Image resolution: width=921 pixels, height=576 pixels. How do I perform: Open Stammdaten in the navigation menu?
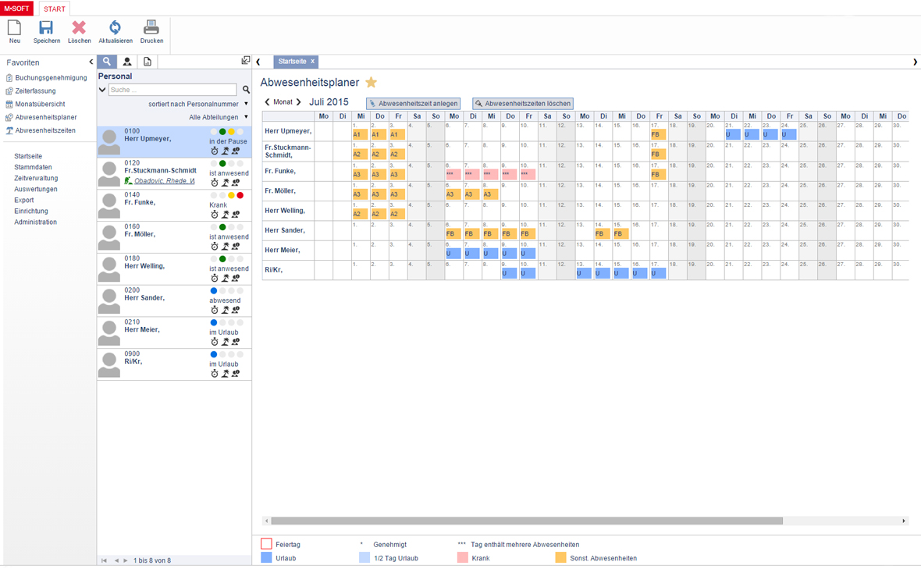[33, 167]
